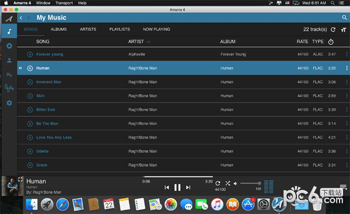Screen dimensions: 350x214
Task: Expand the album art view
Action: pos(20,179)
